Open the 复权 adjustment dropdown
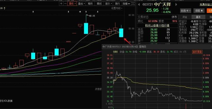 (72, 4)
